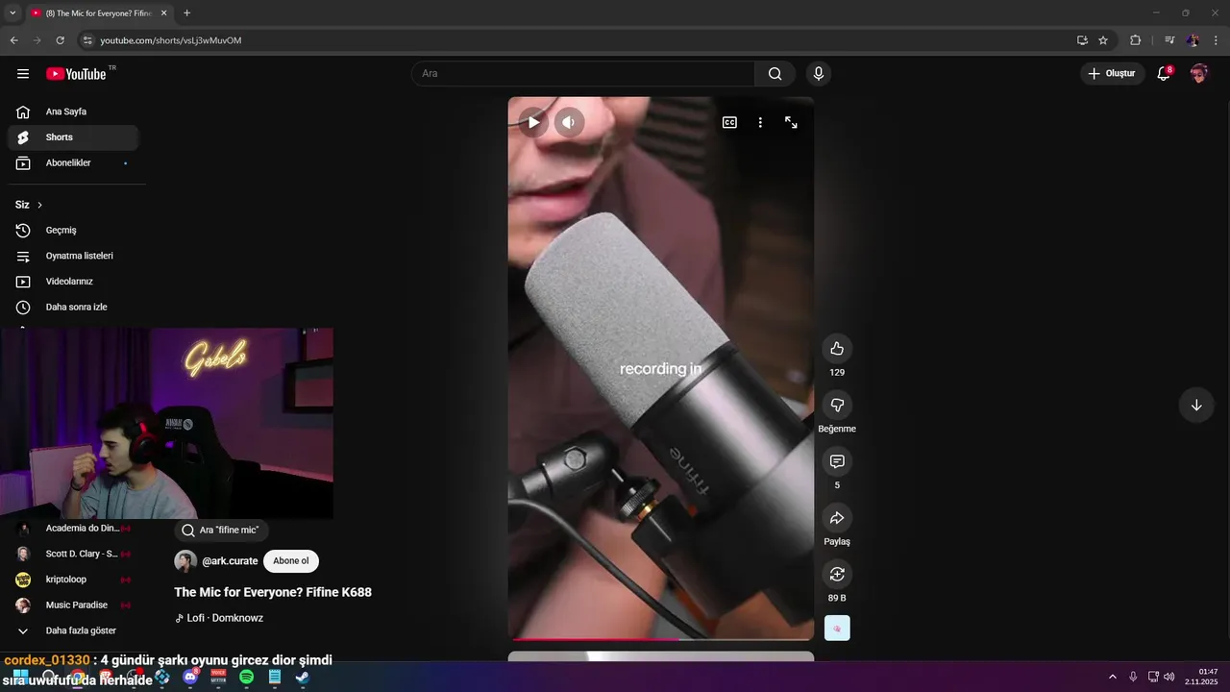Open a new browser tab
Image resolution: width=1230 pixels, height=692 pixels.
pos(186,13)
